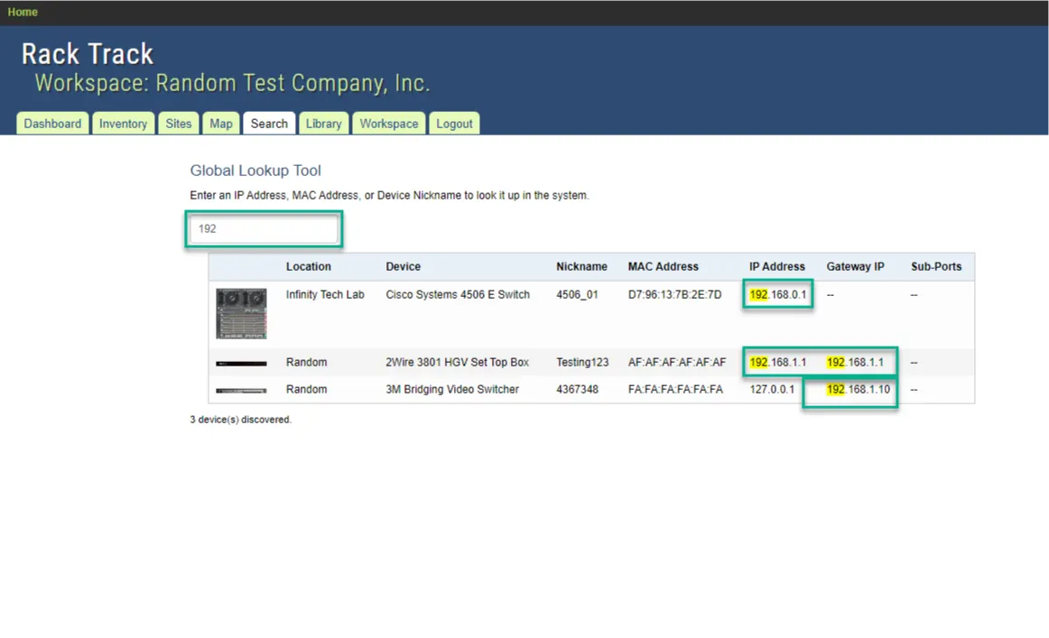Click MAC address FA:FA:FA:FA:FA:FA

tap(675, 389)
